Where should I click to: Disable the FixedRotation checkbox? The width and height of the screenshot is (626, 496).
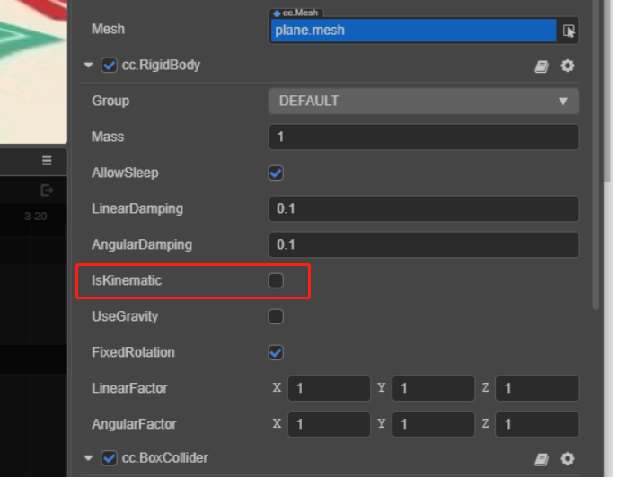pyautogui.click(x=276, y=352)
